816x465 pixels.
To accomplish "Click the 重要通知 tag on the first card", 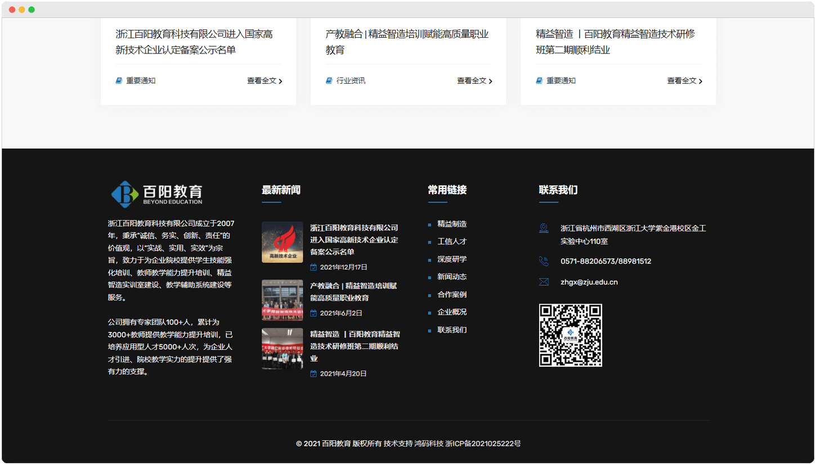I will [141, 80].
